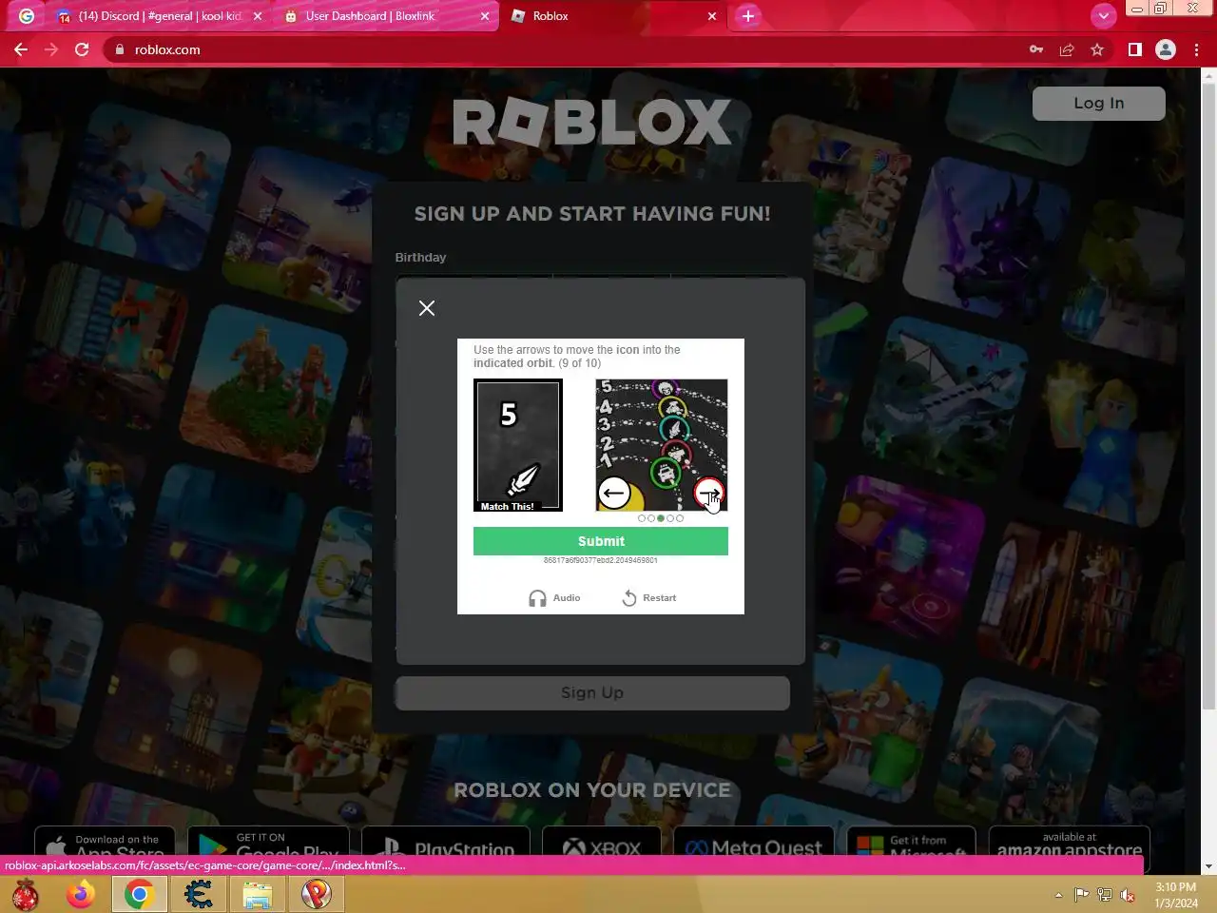Click the right arrow in the captcha puzzle
The image size is (1217, 913).
click(x=709, y=493)
